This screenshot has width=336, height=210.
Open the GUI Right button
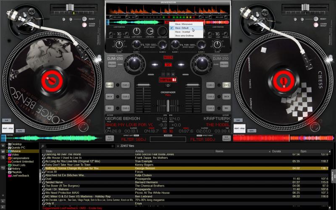click(226, 138)
